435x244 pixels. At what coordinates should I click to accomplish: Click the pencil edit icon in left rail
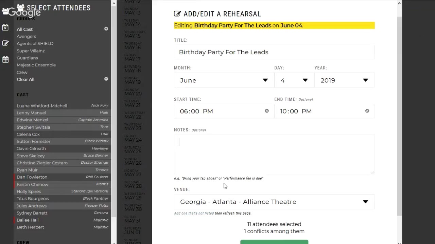tap(5, 43)
